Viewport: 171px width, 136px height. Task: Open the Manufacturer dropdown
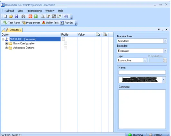165,41
